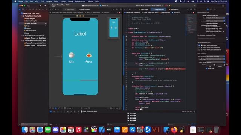Clear the console with the trash icon
Screen dimensions: 241x135
pos(189,124)
